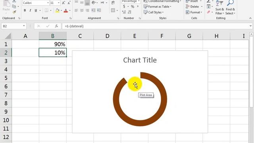Screen dimensions: 254x143
Task: Center text horizontally
Action: [82, 10]
